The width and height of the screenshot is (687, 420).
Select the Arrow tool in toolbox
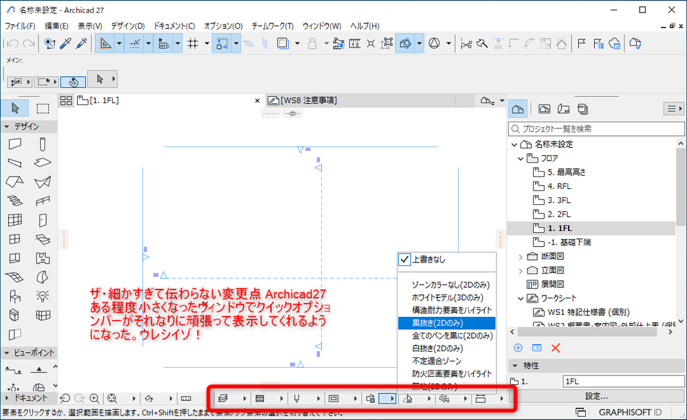(15, 108)
